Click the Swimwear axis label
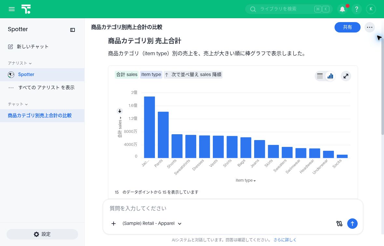 [x=293, y=166]
